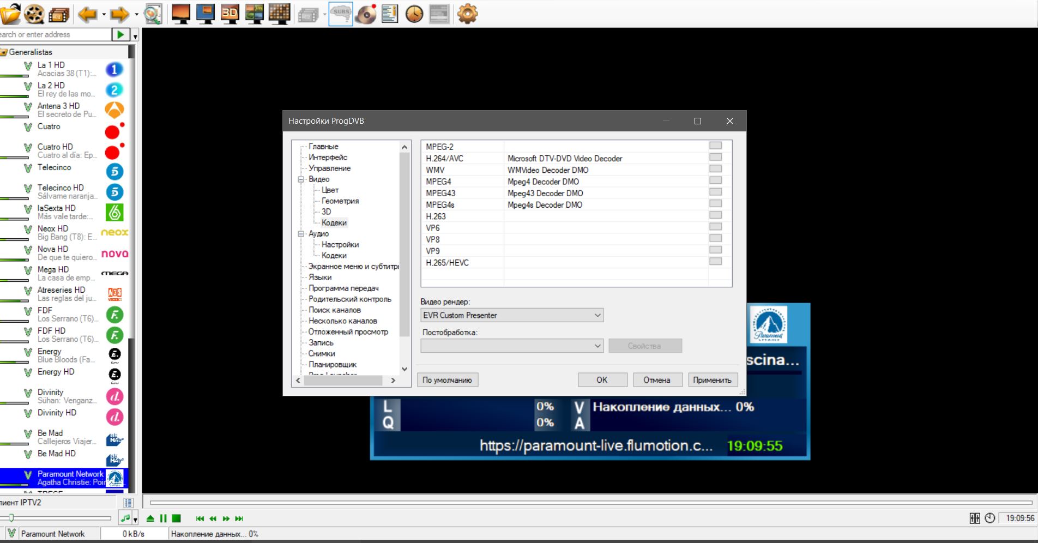Viewport: 1038px width, 543px height.
Task: Open the 3D display mode icon
Action: 230,14
